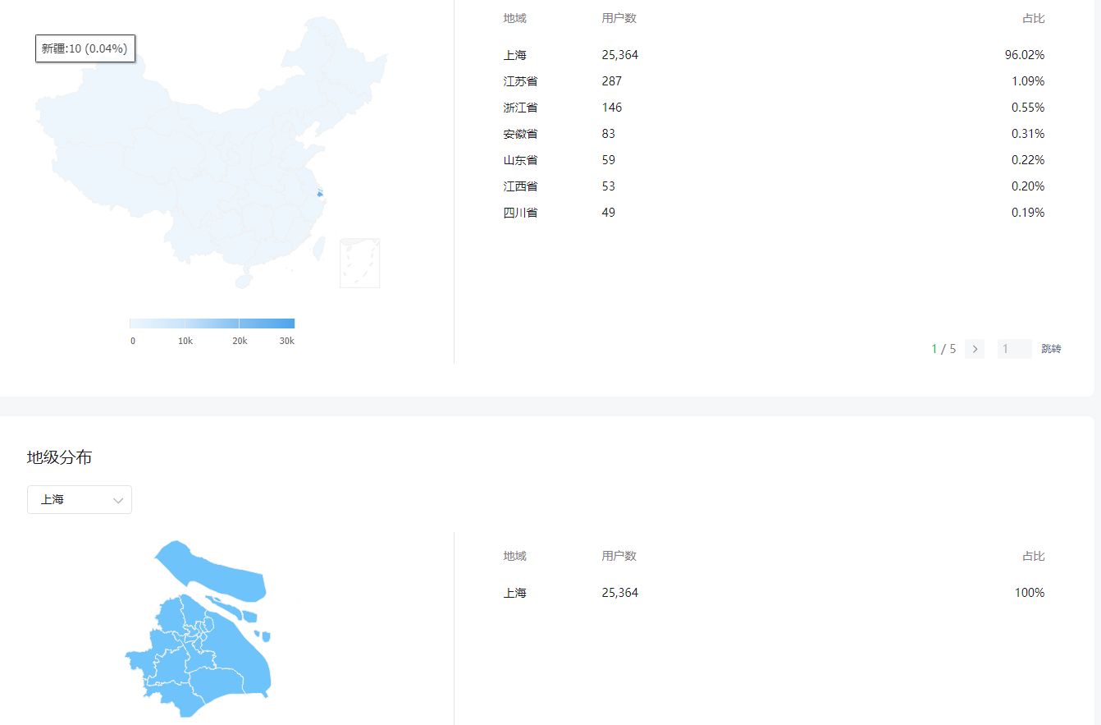Click the 53 user count cell
The width and height of the screenshot is (1101, 725).
point(609,186)
